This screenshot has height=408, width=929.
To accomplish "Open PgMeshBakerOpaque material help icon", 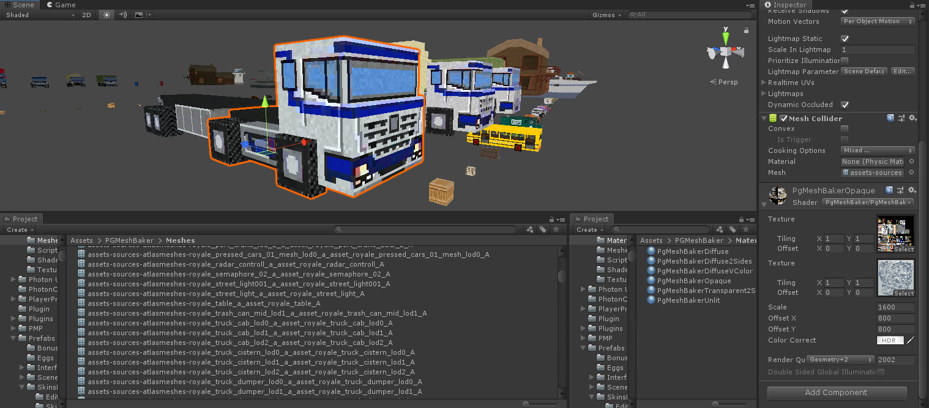I will pos(890,190).
